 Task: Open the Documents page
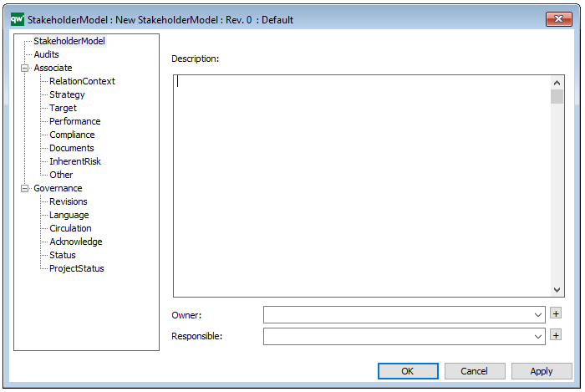click(x=72, y=148)
